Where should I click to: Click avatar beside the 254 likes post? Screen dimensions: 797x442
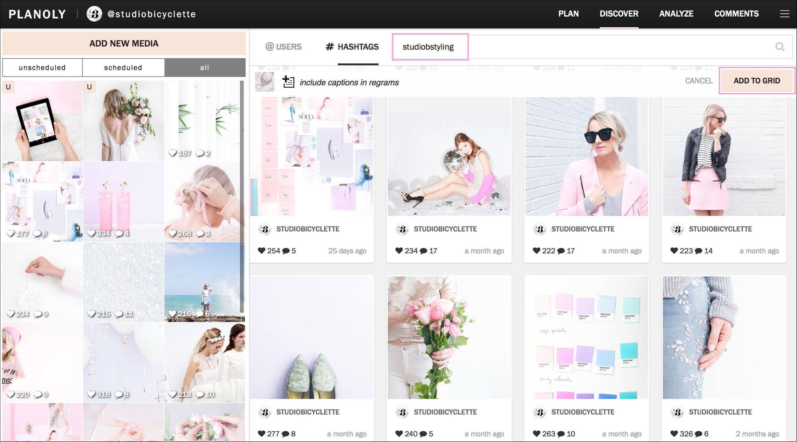click(265, 229)
